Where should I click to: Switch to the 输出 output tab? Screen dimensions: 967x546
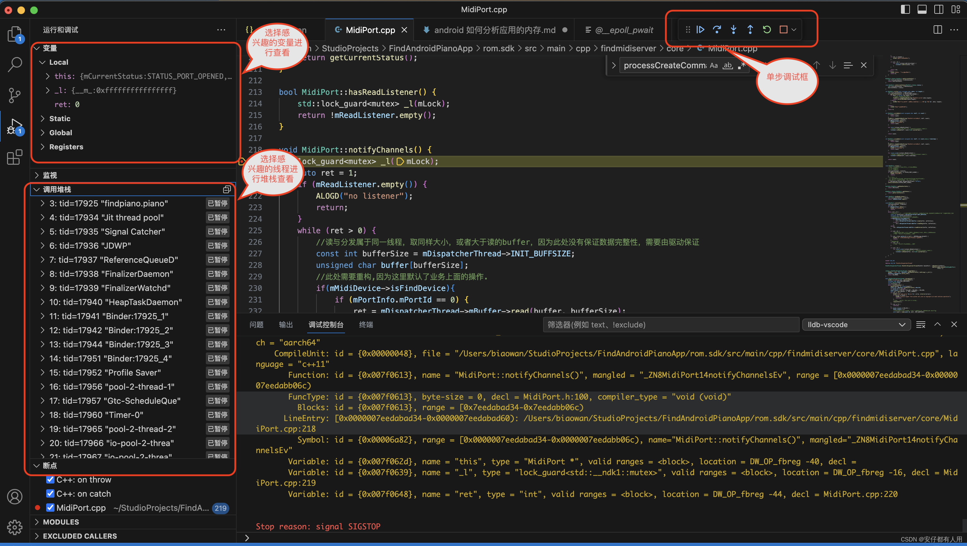click(x=286, y=325)
